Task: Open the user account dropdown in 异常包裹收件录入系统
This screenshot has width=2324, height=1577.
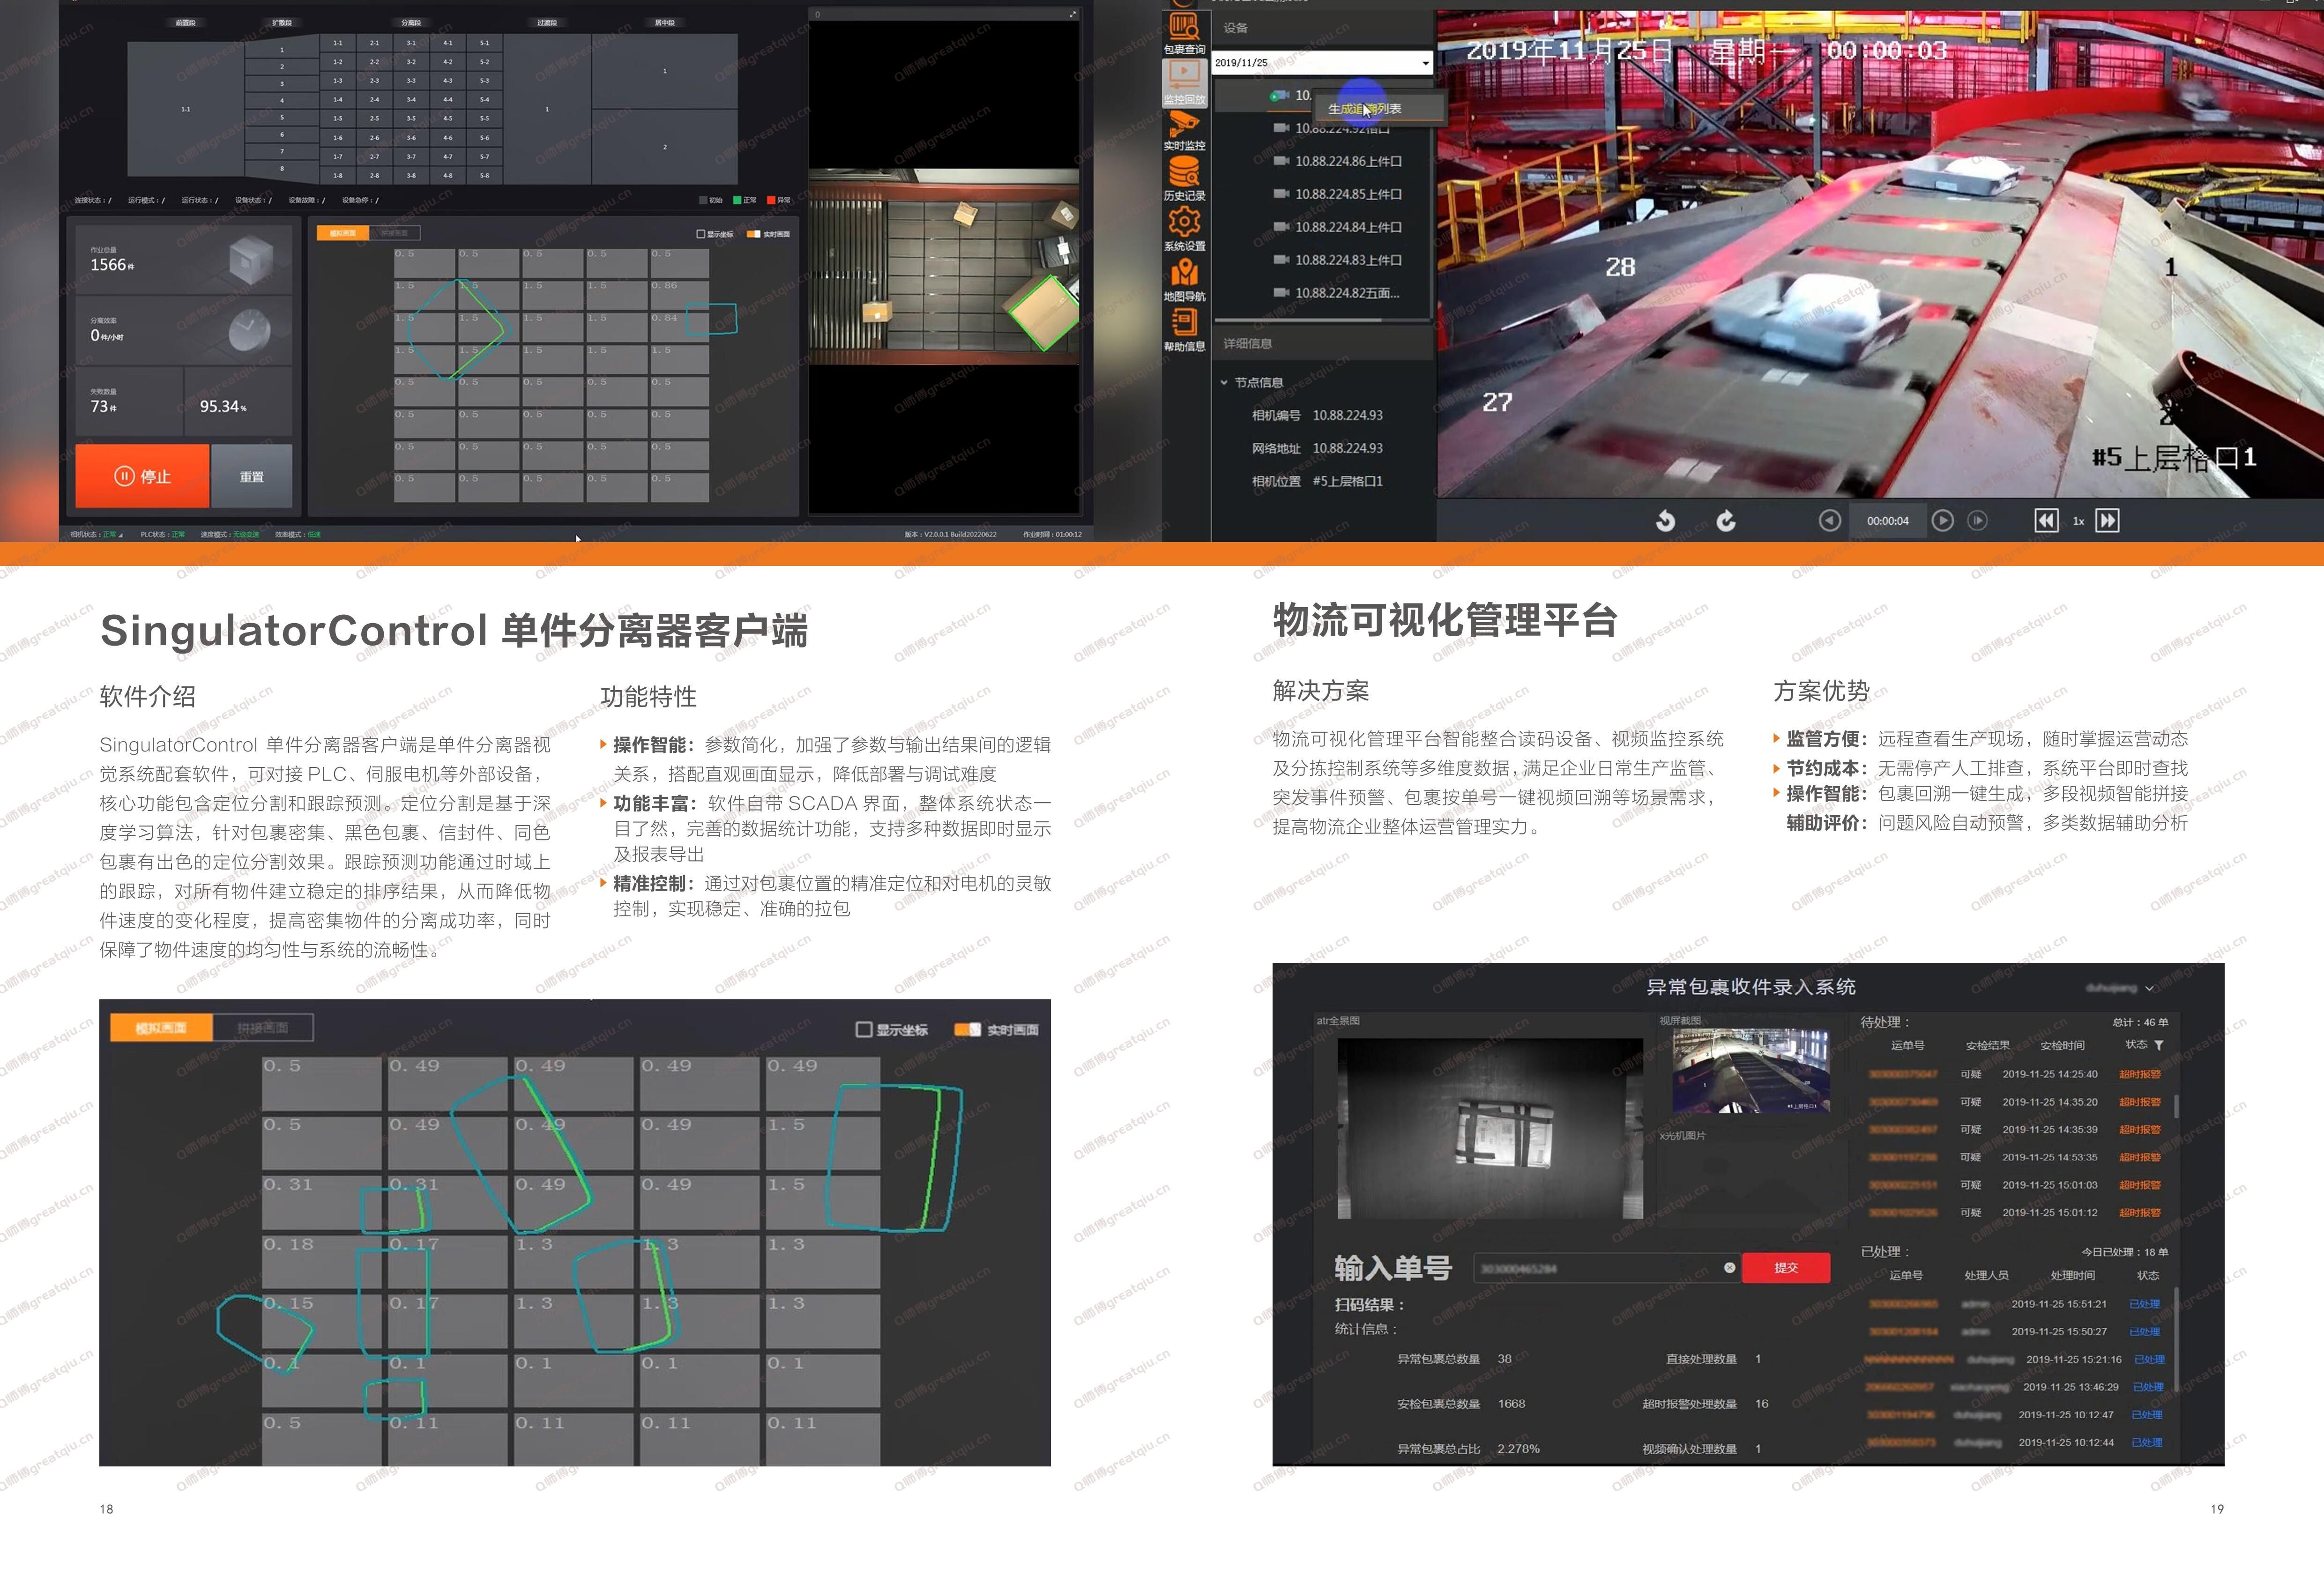Action: point(2149,988)
